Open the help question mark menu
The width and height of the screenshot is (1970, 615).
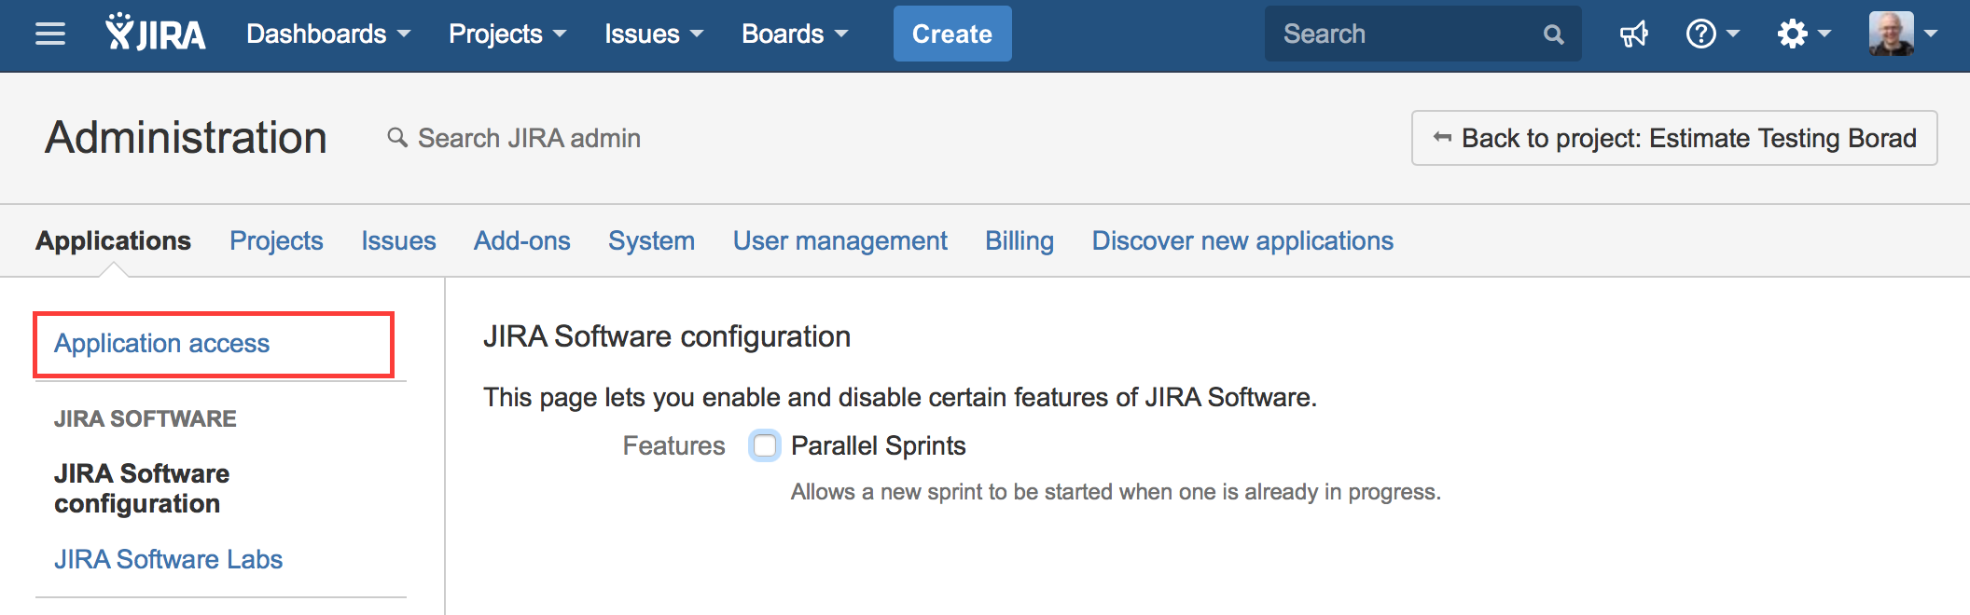tap(1713, 34)
